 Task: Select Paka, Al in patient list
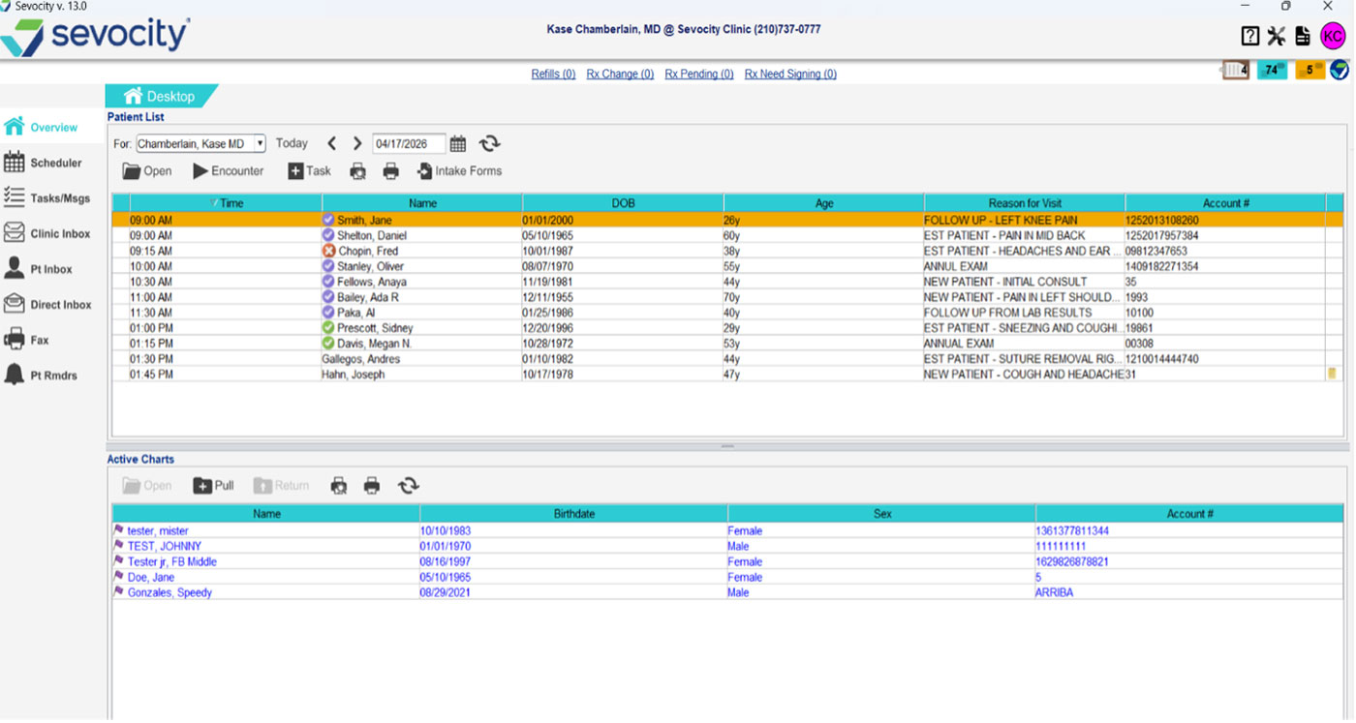pyautogui.click(x=355, y=313)
